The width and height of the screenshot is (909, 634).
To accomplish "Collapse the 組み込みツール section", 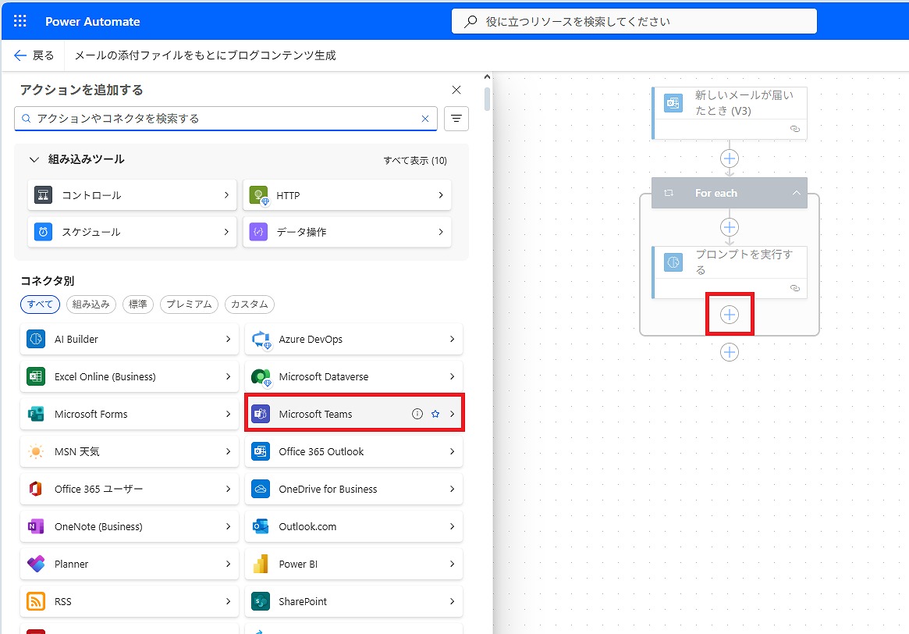I will 34,159.
